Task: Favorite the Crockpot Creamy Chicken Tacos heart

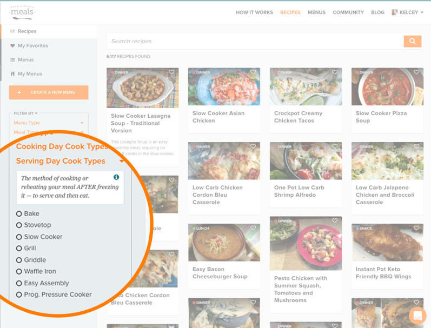Action: (335, 72)
